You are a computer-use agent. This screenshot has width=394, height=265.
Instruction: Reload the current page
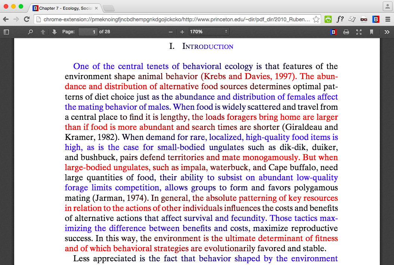(27, 19)
